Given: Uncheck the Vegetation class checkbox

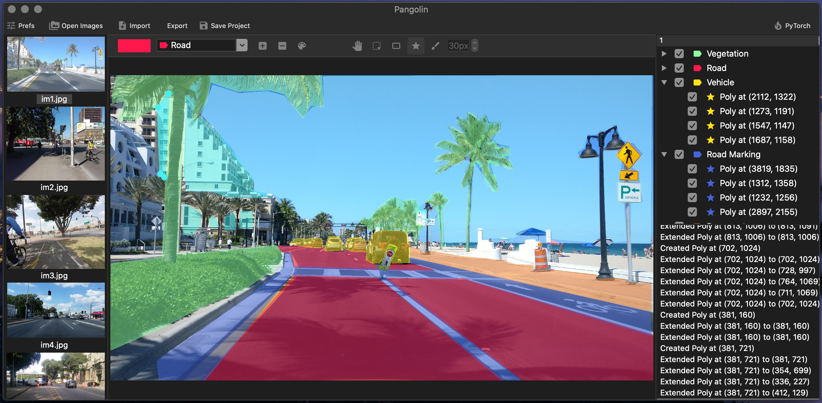Looking at the screenshot, I should [x=679, y=54].
